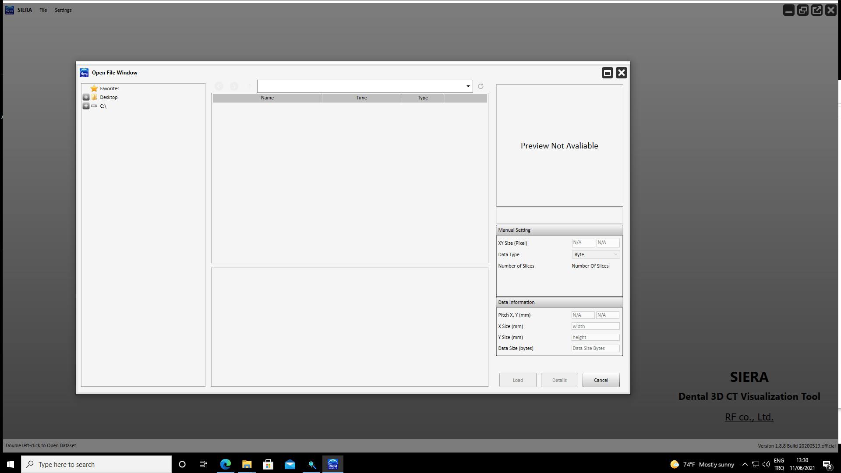Click the back navigation arrow
The height and width of the screenshot is (473, 841).
(219, 86)
